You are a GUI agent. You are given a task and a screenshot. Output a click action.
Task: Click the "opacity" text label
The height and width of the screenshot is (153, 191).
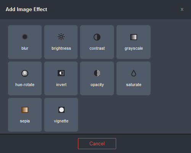click(97, 85)
